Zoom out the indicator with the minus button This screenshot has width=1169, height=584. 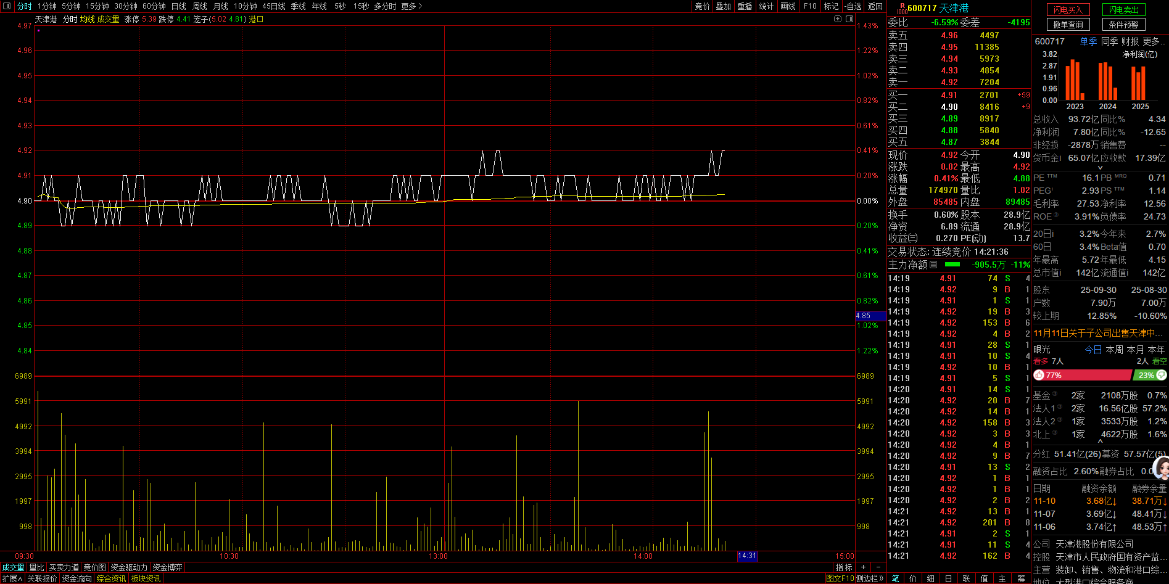click(x=878, y=567)
